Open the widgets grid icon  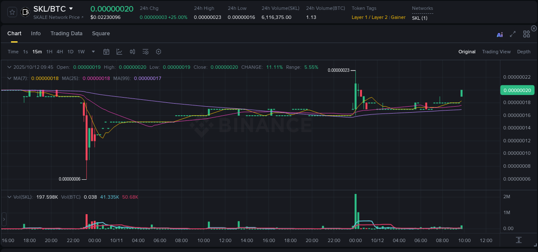[526, 34]
